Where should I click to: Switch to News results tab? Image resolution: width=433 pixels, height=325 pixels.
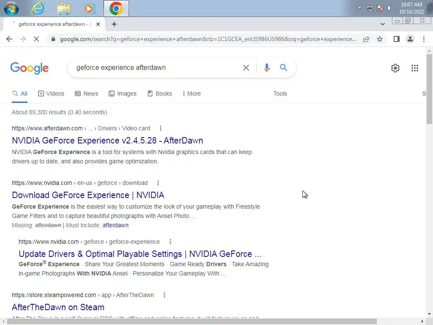pyautogui.click(x=87, y=94)
